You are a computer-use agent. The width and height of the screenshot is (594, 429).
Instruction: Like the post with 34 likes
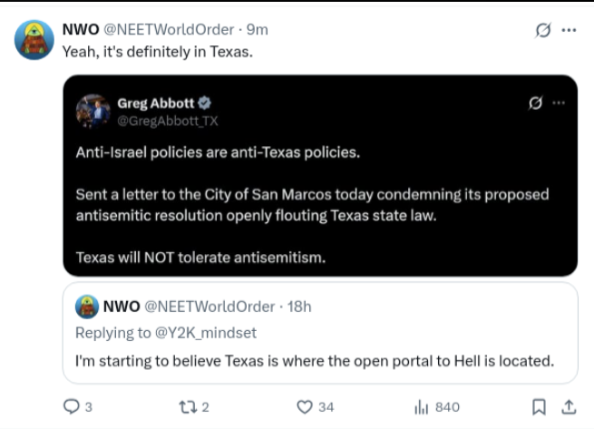point(306,407)
